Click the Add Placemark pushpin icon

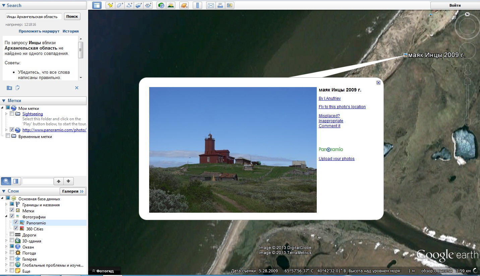point(110,5)
